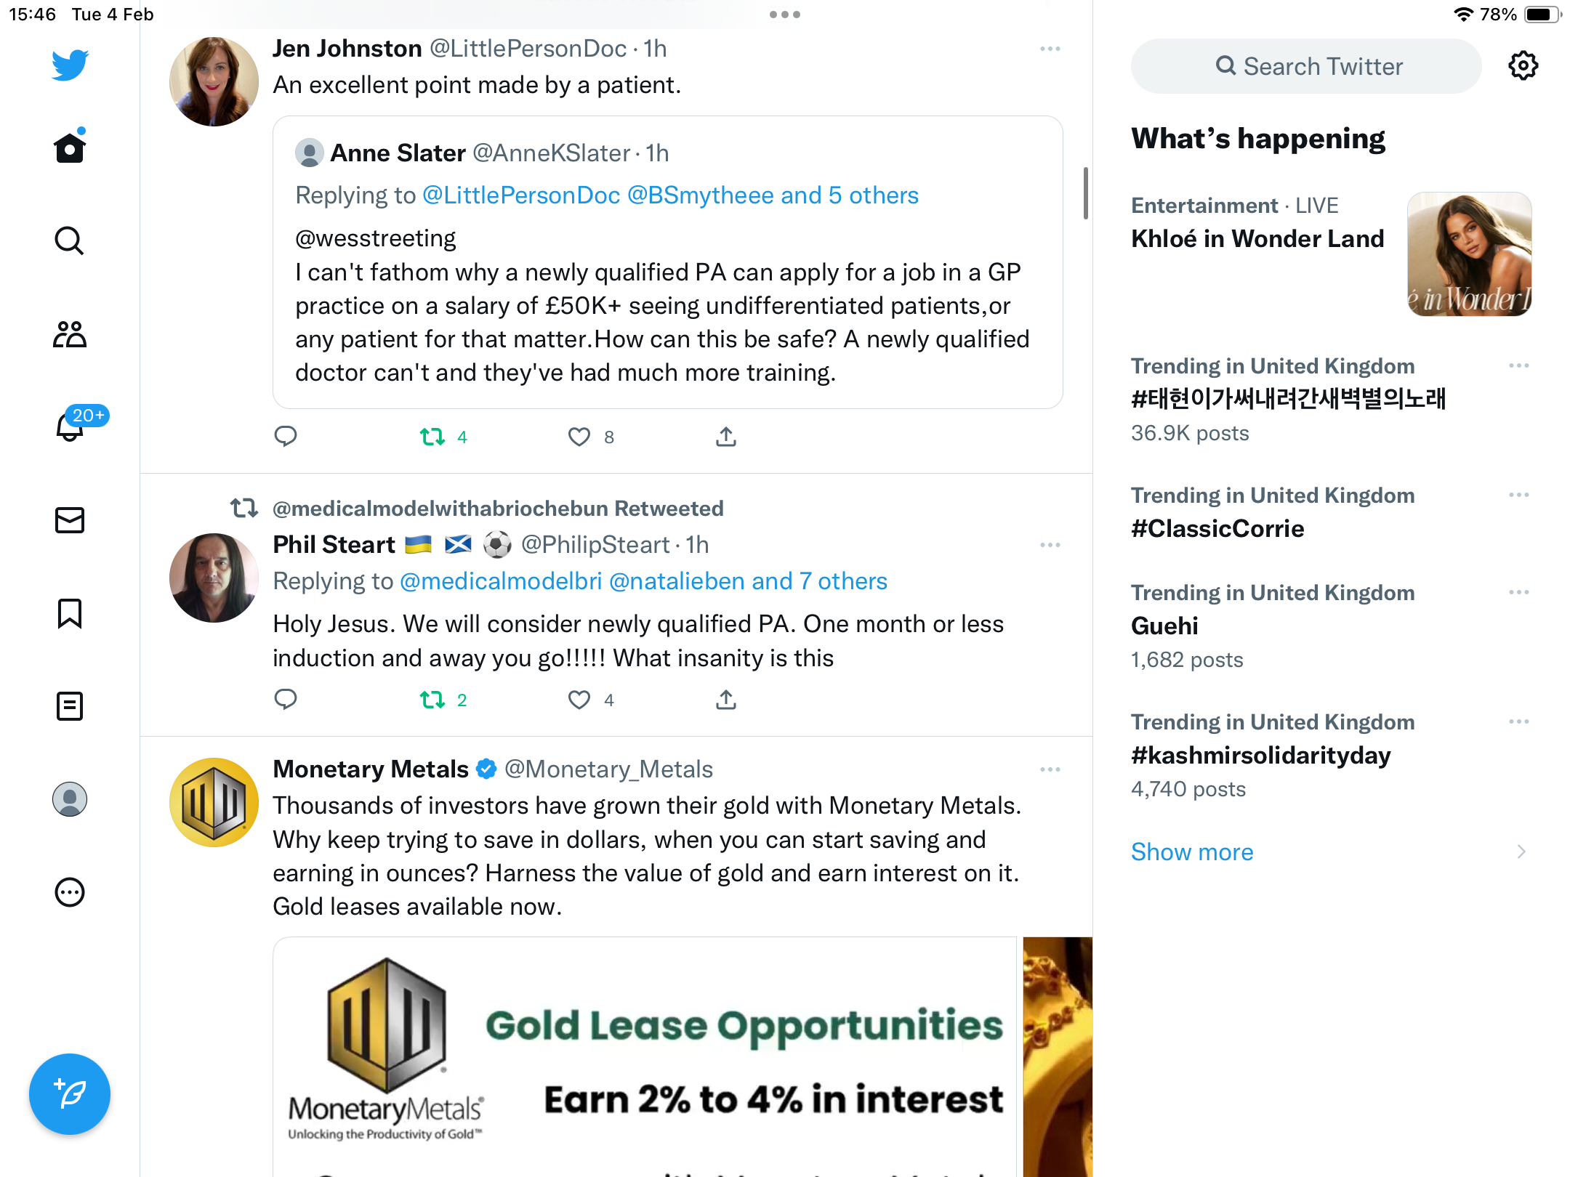Like Phil Steart's tweet
The image size is (1570, 1177).
click(579, 700)
